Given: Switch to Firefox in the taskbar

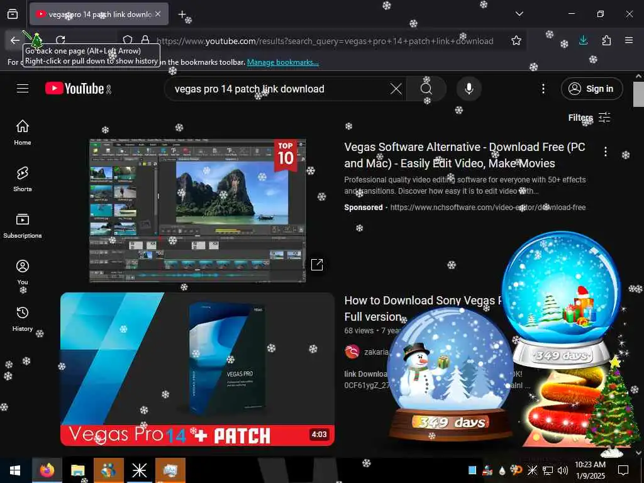Looking at the screenshot, I should point(47,470).
